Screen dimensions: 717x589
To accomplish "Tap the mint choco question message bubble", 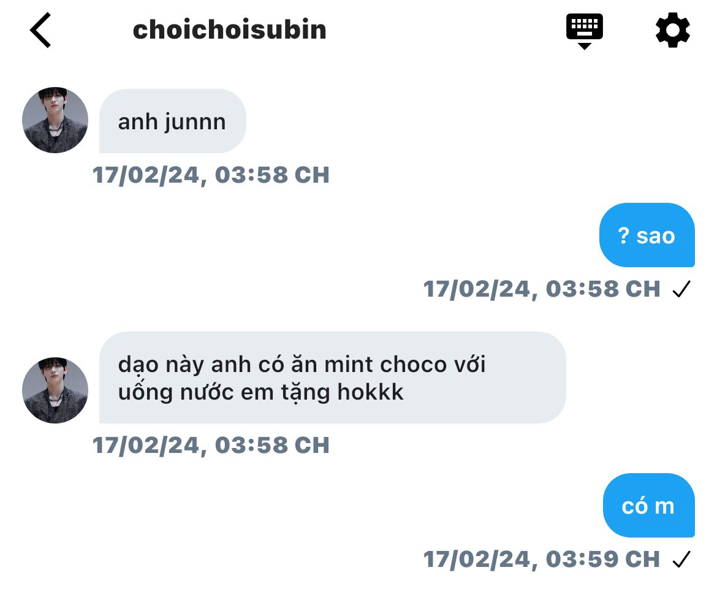I will 332,378.
